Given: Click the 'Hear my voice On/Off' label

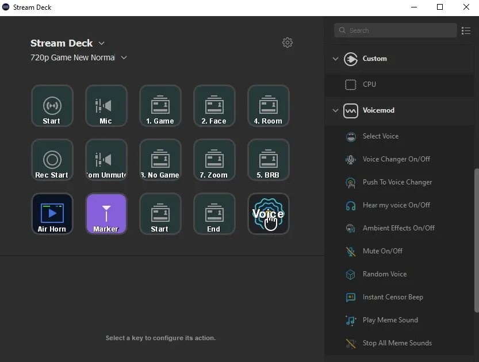Looking at the screenshot, I should (396, 205).
